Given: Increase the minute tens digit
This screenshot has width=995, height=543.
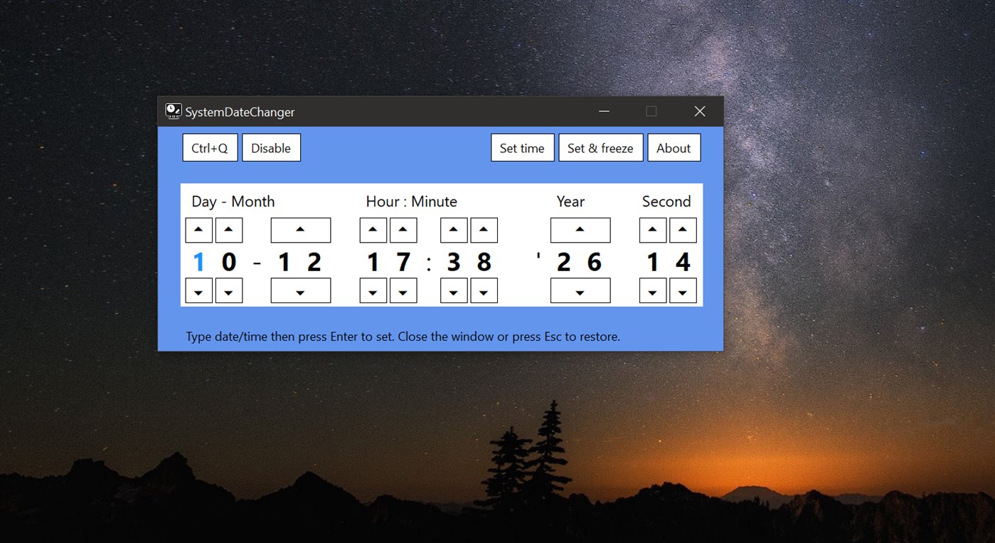Looking at the screenshot, I should pos(454,231).
